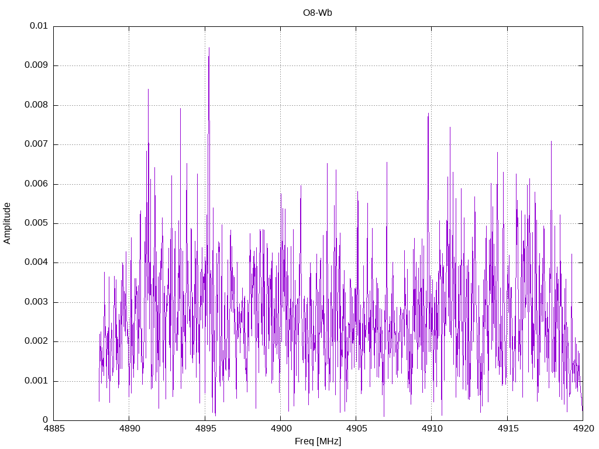
Task: Click y-axis tick label 0.002
Action: coord(36,341)
